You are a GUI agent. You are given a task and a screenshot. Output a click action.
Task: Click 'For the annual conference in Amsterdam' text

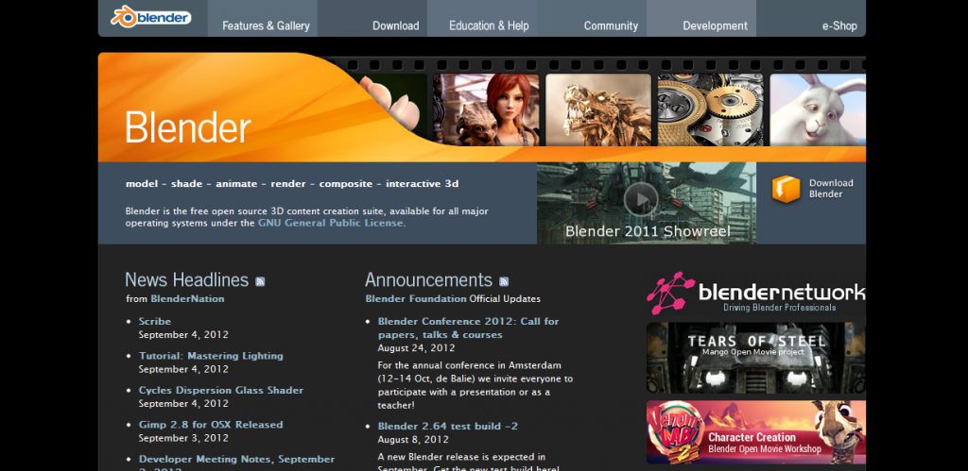coord(470,365)
